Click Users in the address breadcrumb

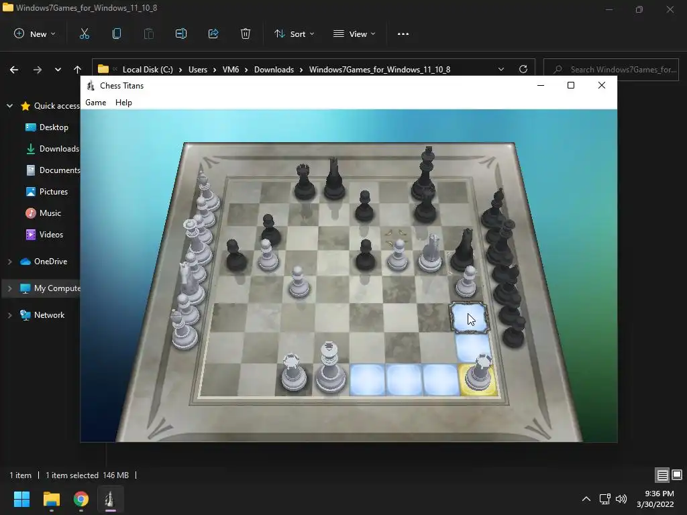198,70
